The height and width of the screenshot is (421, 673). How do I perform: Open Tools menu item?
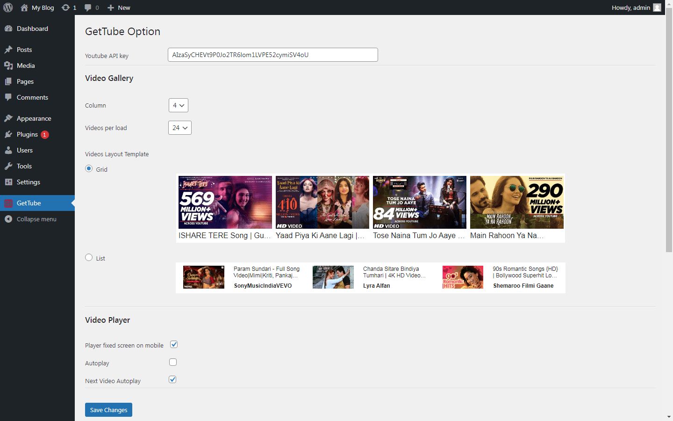click(x=24, y=166)
